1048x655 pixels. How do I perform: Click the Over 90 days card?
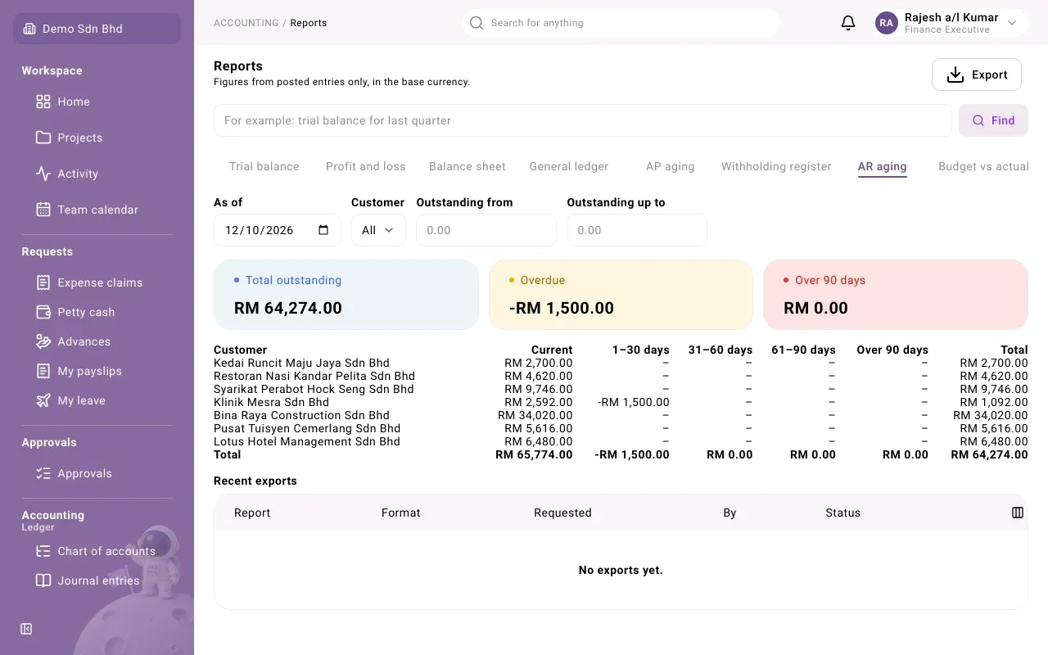pyautogui.click(x=896, y=295)
